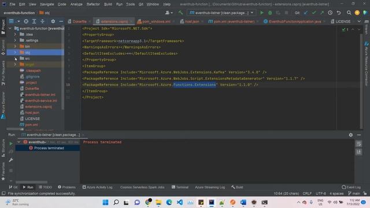Commit changes with green Git checkmark
The height and width of the screenshot is (208, 370).
coord(314,13)
